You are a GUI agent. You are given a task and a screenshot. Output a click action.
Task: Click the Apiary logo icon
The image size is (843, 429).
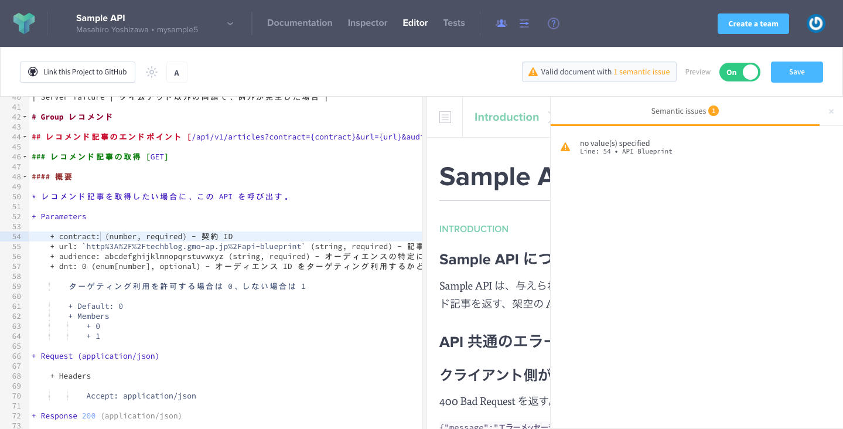pyautogui.click(x=24, y=23)
